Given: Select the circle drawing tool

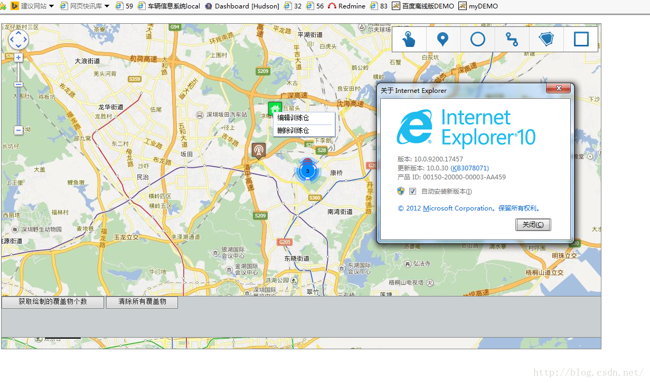Looking at the screenshot, I should 478,40.
